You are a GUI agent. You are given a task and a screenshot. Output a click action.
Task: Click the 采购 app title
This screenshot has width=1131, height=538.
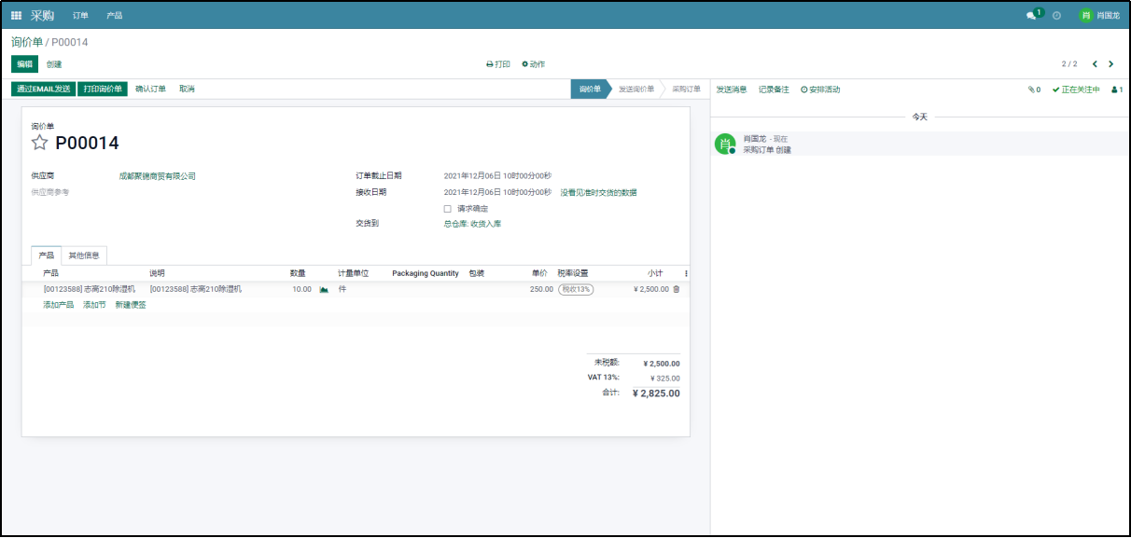[x=42, y=16]
